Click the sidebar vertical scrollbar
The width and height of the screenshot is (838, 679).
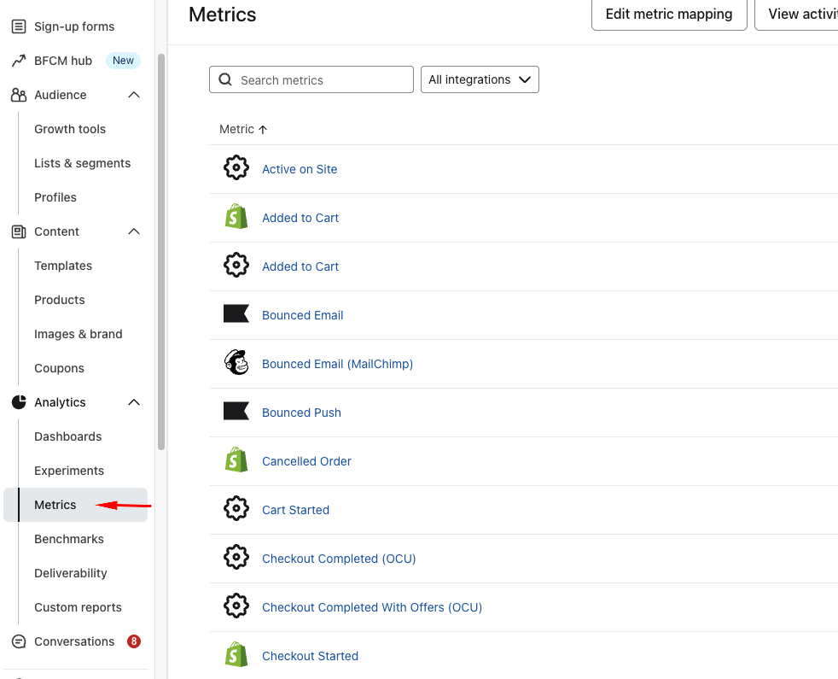161,251
